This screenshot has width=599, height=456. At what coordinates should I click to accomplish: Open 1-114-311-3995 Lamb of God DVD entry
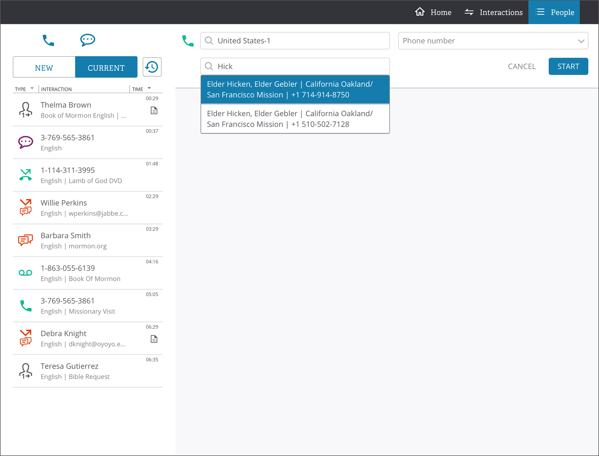(x=88, y=175)
